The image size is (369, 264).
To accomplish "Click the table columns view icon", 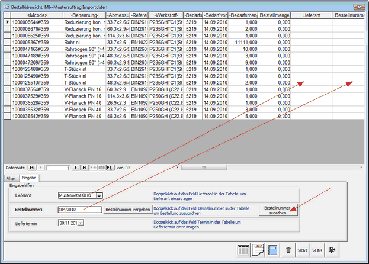I will coord(243,250).
